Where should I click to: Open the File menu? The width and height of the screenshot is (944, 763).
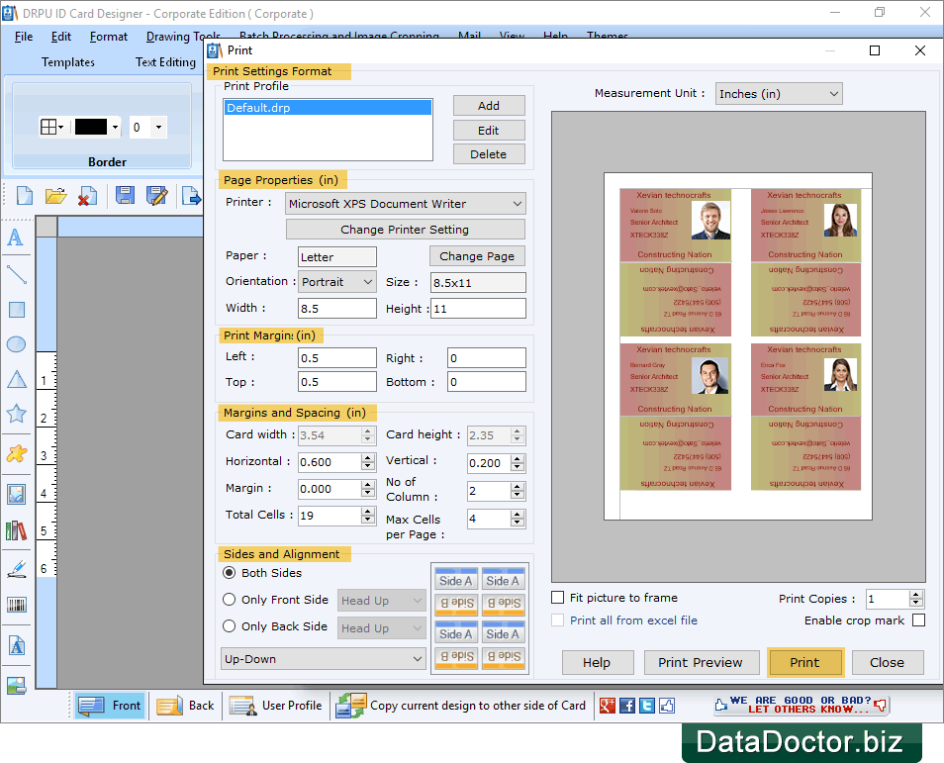pyautogui.click(x=24, y=37)
